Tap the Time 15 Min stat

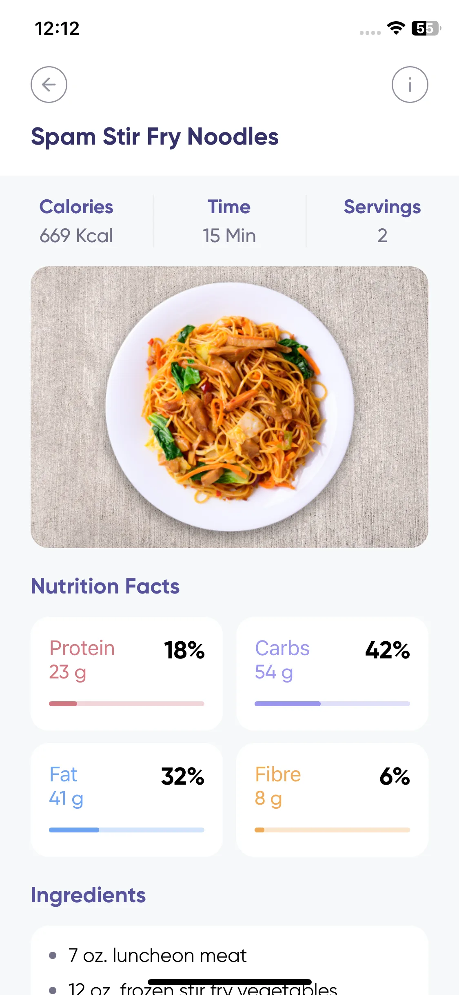point(229,221)
